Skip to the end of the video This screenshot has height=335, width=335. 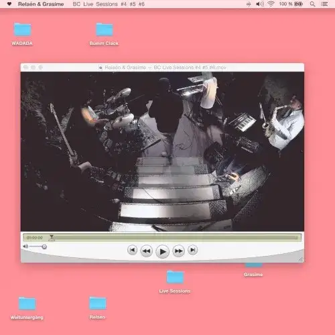193,250
